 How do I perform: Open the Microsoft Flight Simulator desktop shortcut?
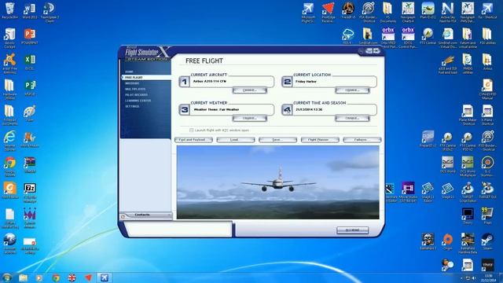[x=308, y=9]
